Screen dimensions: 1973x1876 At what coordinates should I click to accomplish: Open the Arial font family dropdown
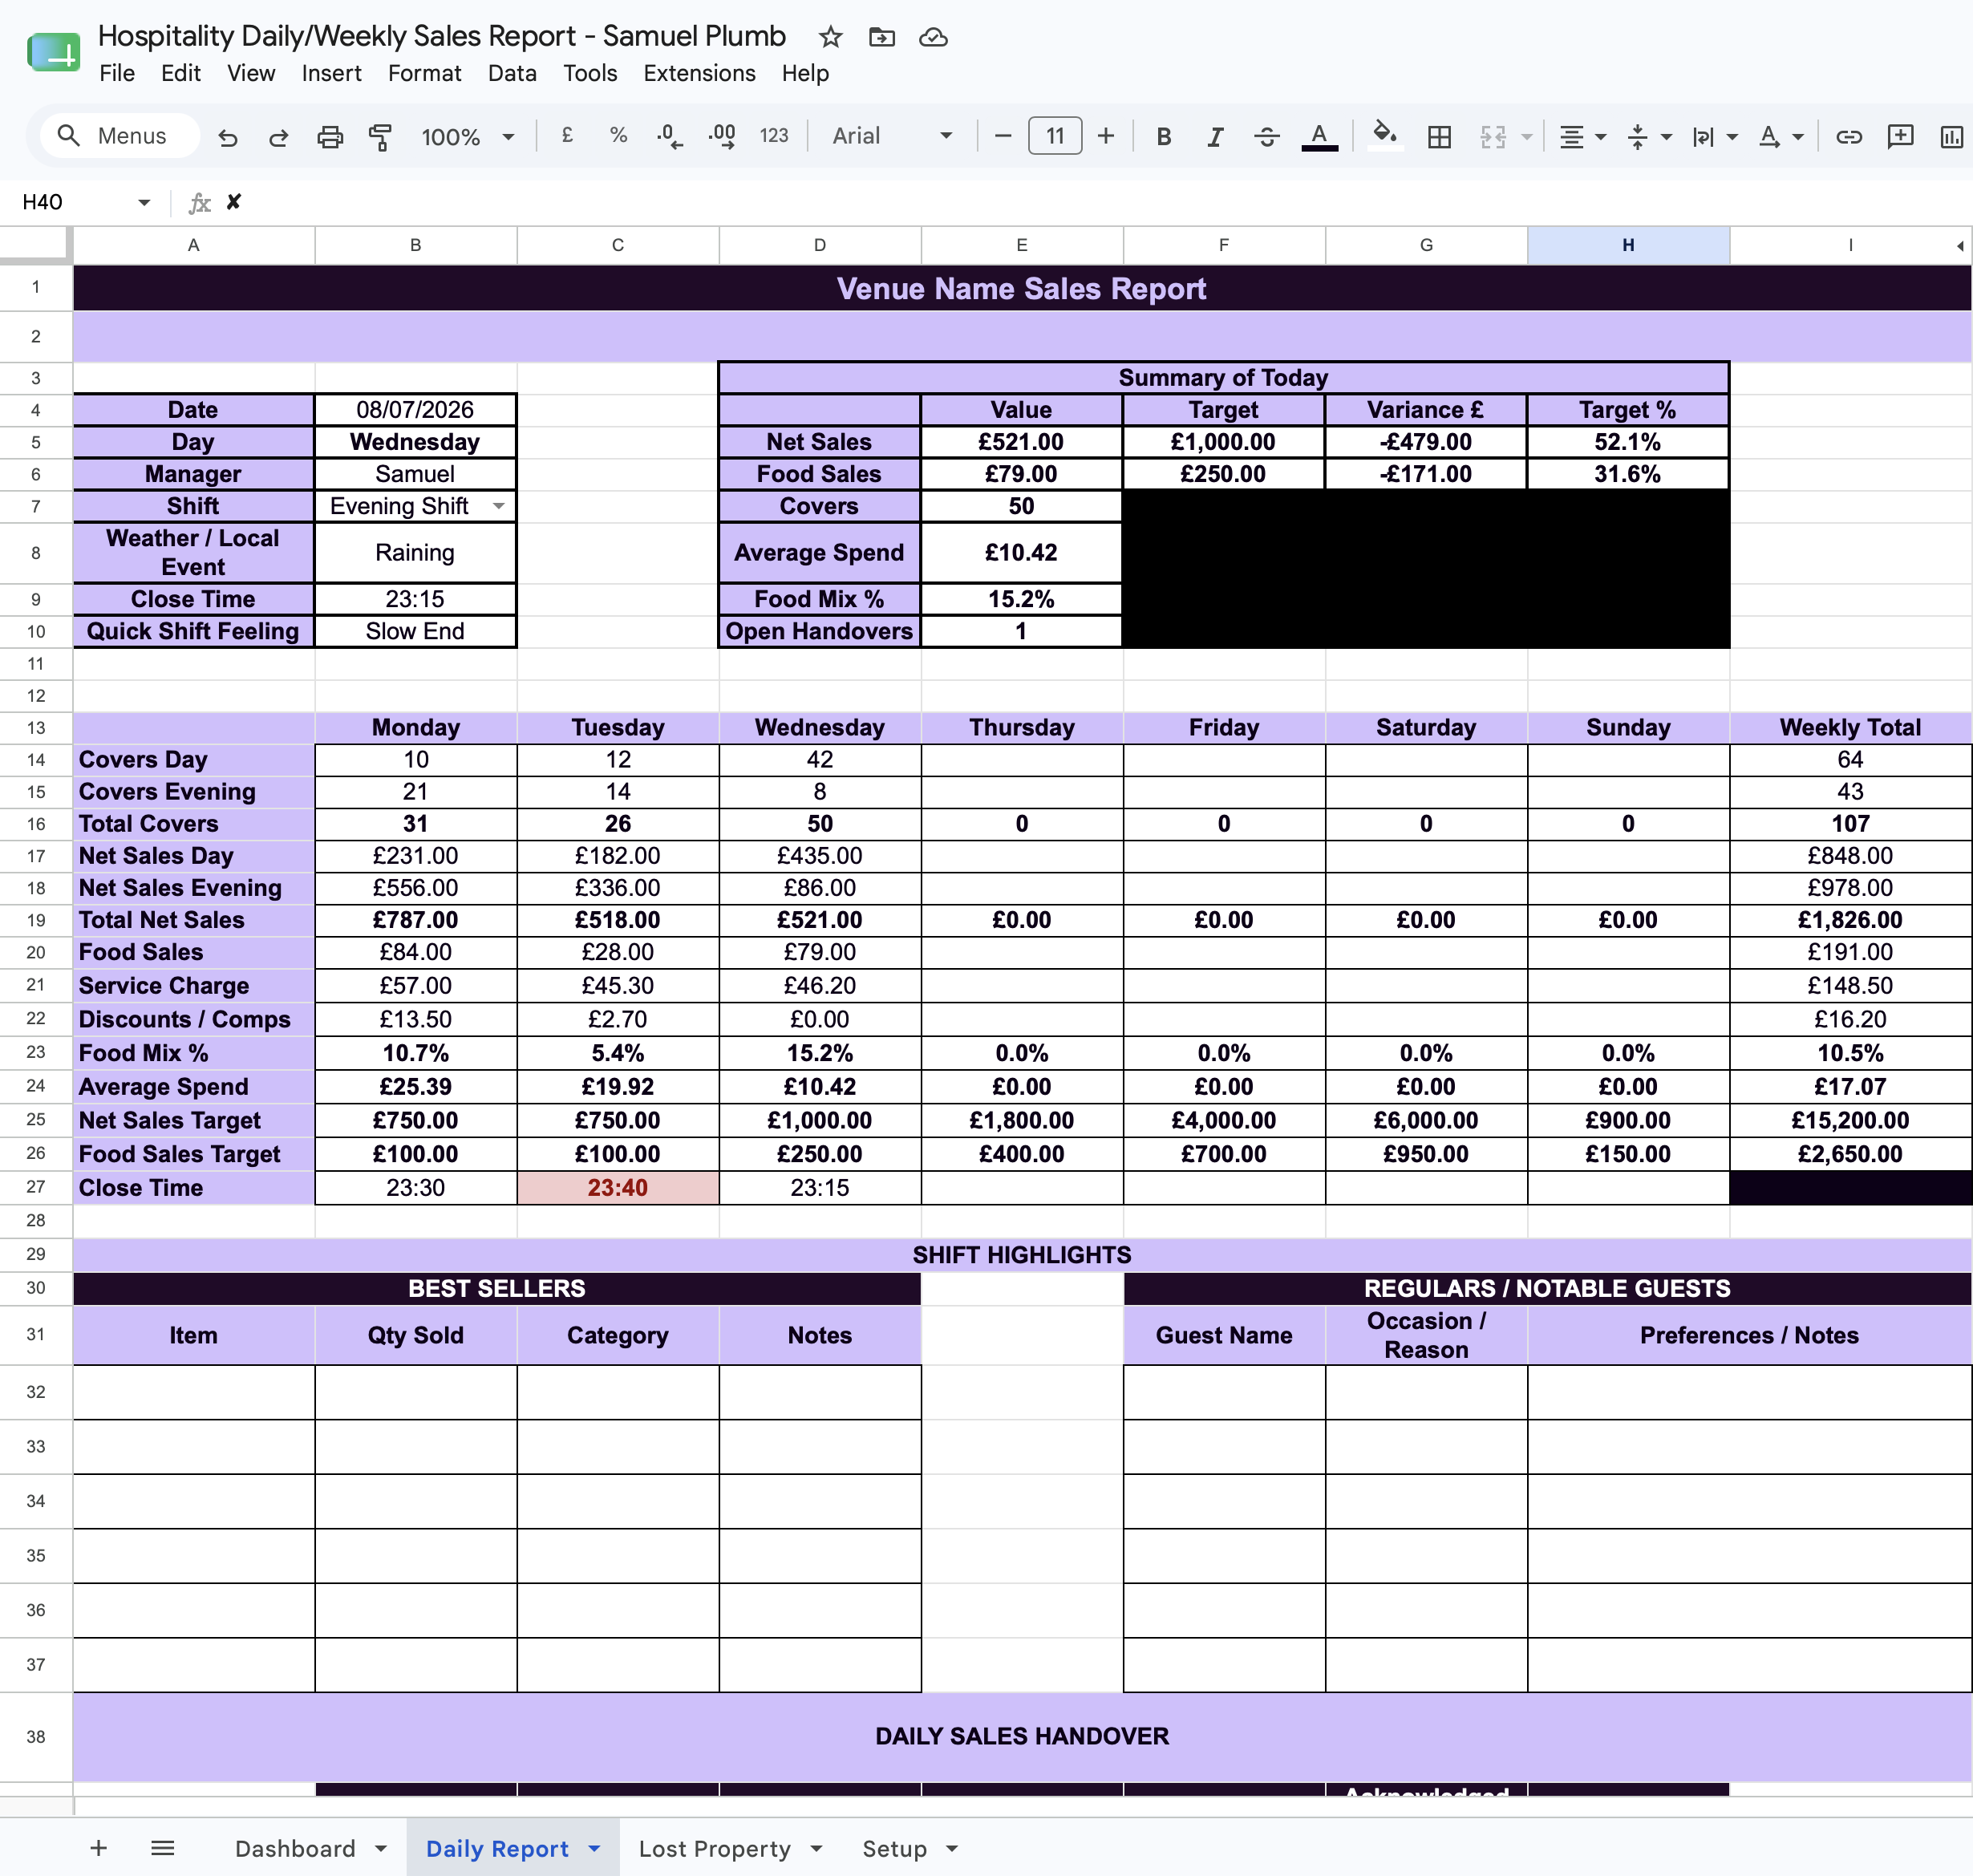892,136
